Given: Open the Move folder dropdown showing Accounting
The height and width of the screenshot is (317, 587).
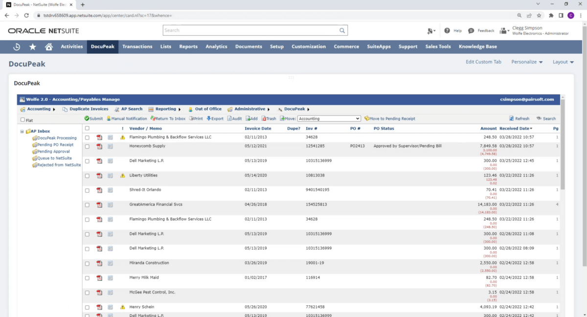Looking at the screenshot, I should [x=329, y=118].
